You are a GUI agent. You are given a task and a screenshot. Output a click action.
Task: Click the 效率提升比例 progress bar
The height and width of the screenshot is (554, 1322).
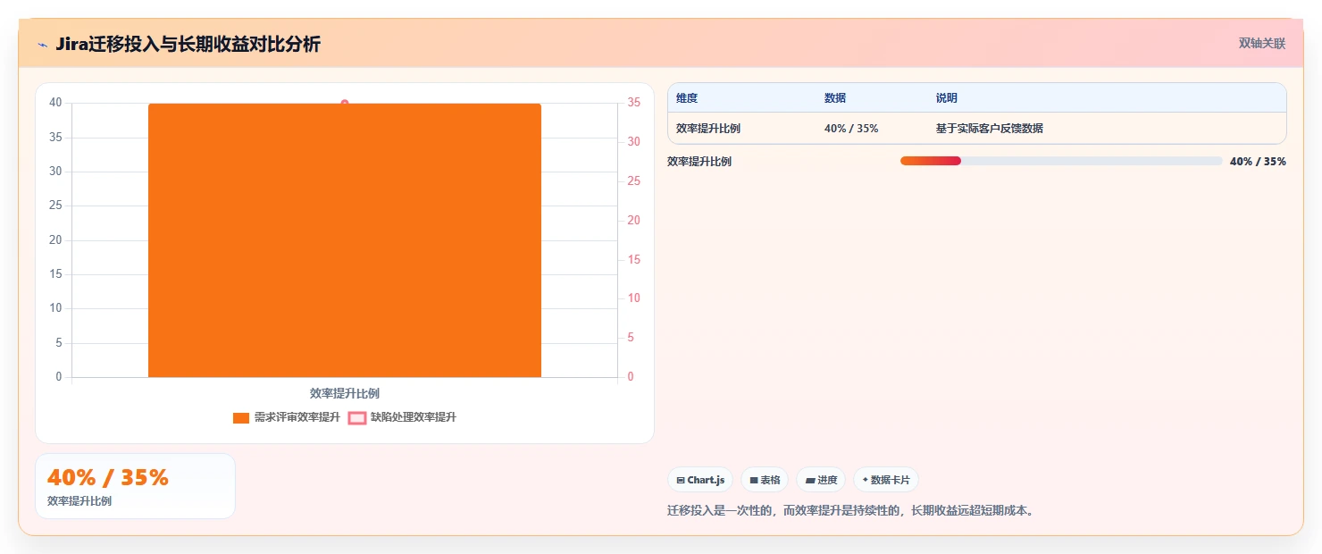tap(1061, 161)
